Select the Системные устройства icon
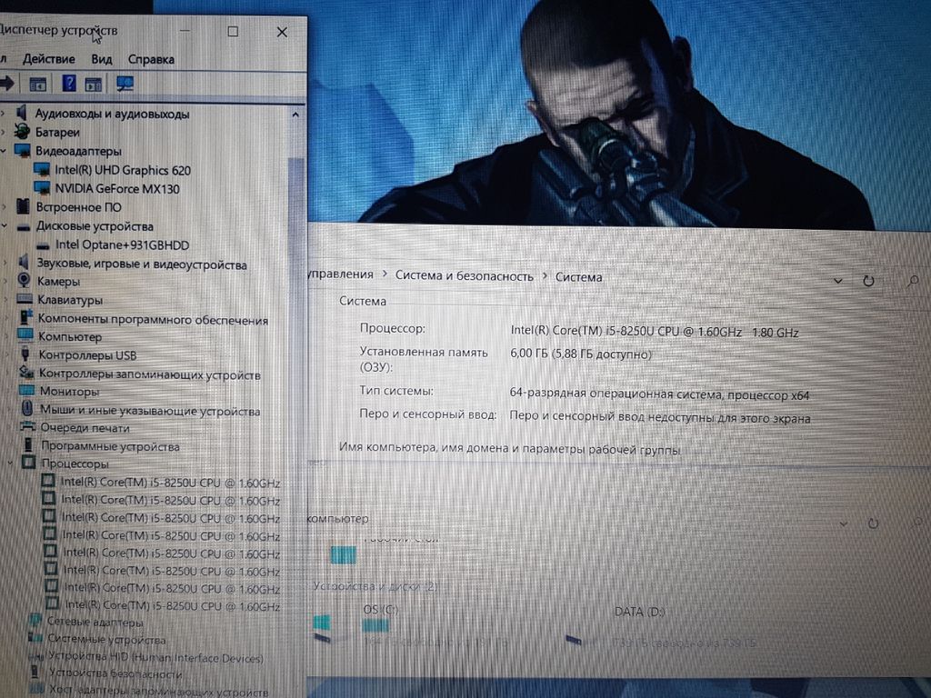 point(36,639)
